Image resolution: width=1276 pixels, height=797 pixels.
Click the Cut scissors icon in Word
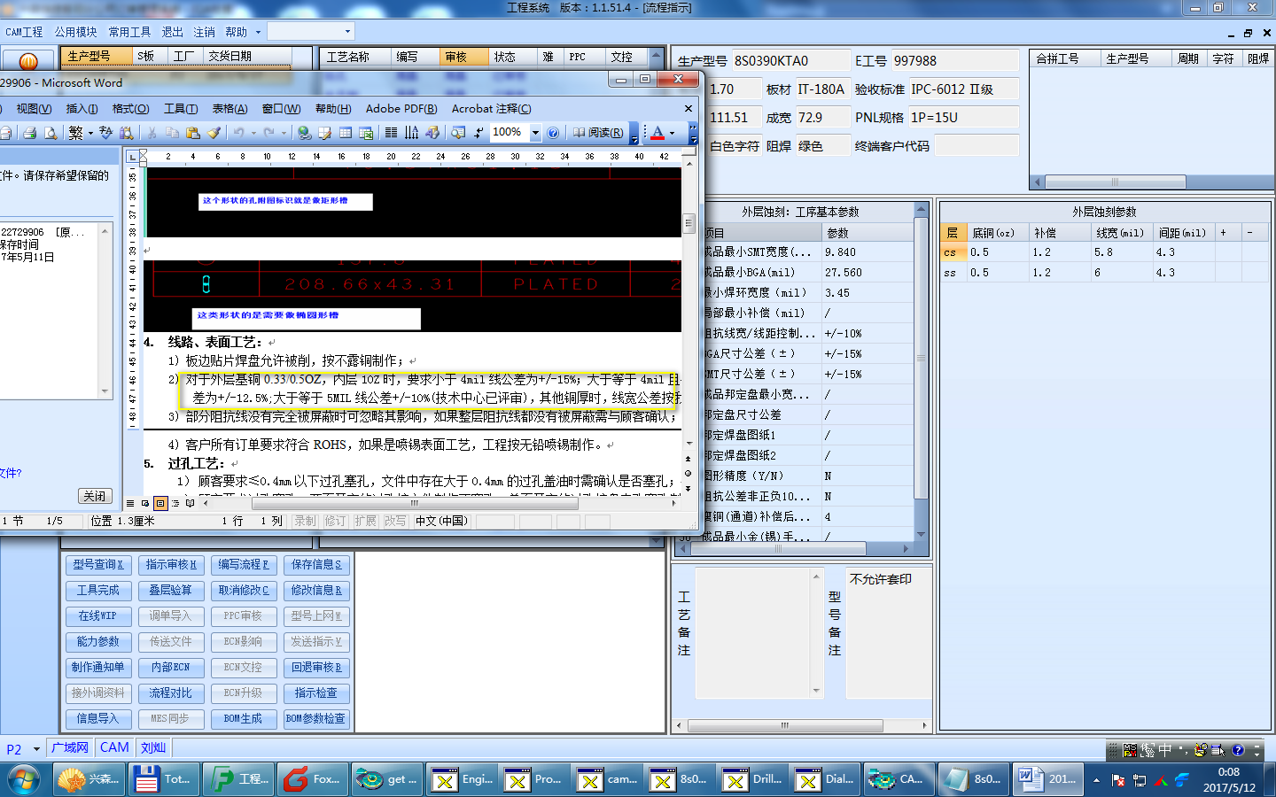pyautogui.click(x=152, y=133)
